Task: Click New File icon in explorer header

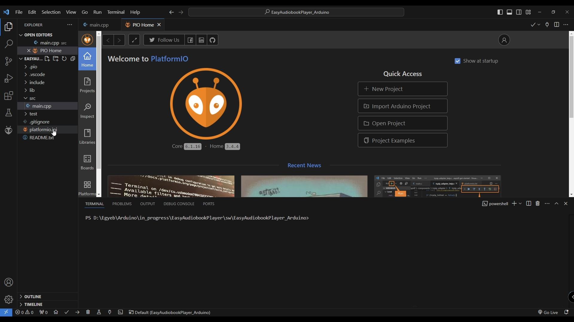Action: [47, 59]
